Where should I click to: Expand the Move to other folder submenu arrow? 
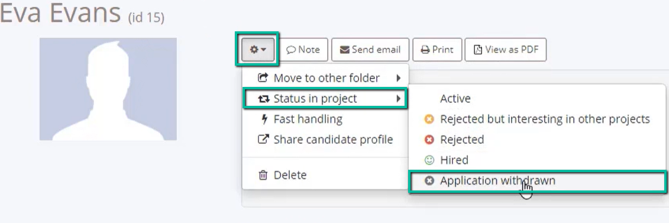click(x=399, y=78)
